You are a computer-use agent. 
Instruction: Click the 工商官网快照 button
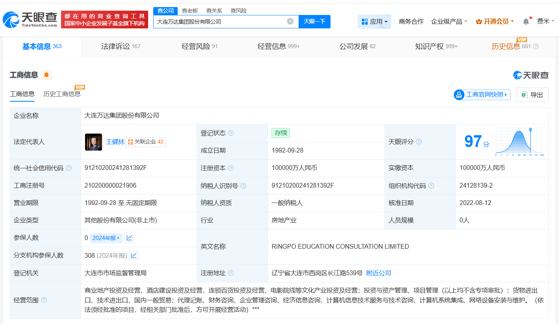[481, 94]
